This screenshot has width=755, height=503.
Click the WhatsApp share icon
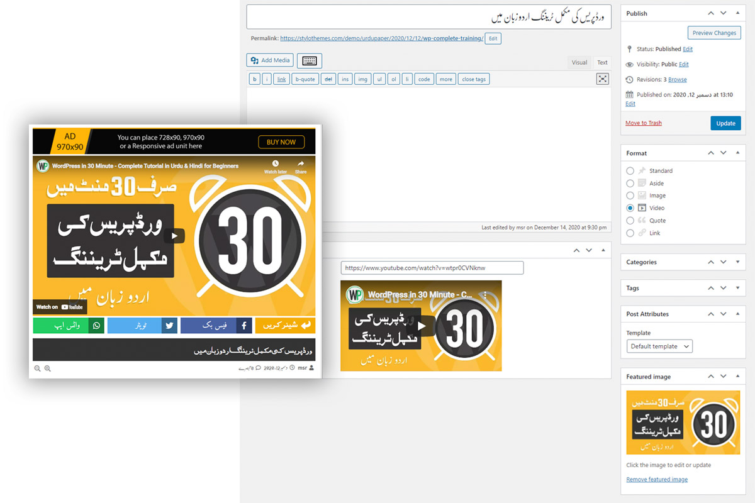(x=96, y=325)
